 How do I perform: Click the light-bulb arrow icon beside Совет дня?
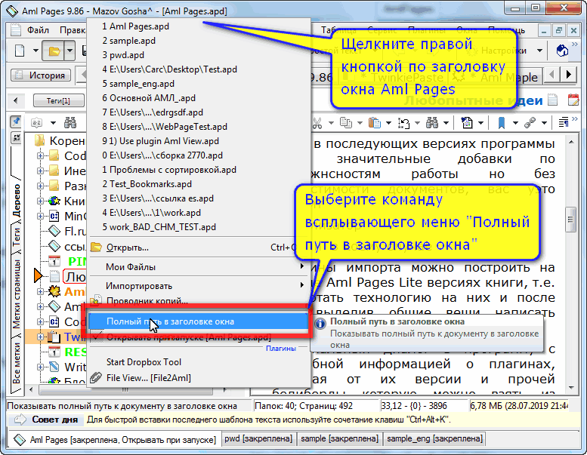coord(20,420)
